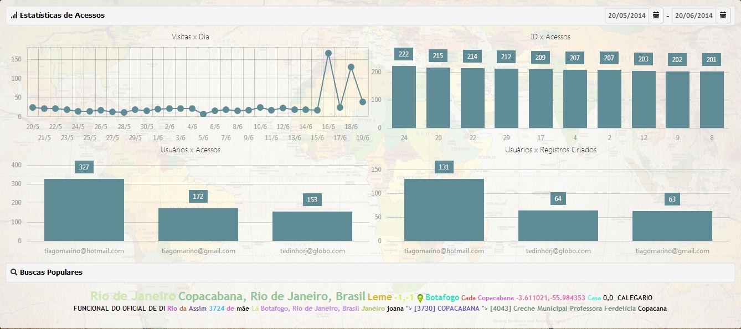The width and height of the screenshot is (741, 329).
Task: Click the ID 8 bar labeled 201
Action: click(712, 100)
